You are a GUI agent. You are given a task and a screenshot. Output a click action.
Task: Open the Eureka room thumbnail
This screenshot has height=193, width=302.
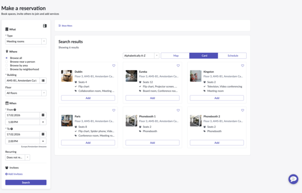(x=131, y=76)
